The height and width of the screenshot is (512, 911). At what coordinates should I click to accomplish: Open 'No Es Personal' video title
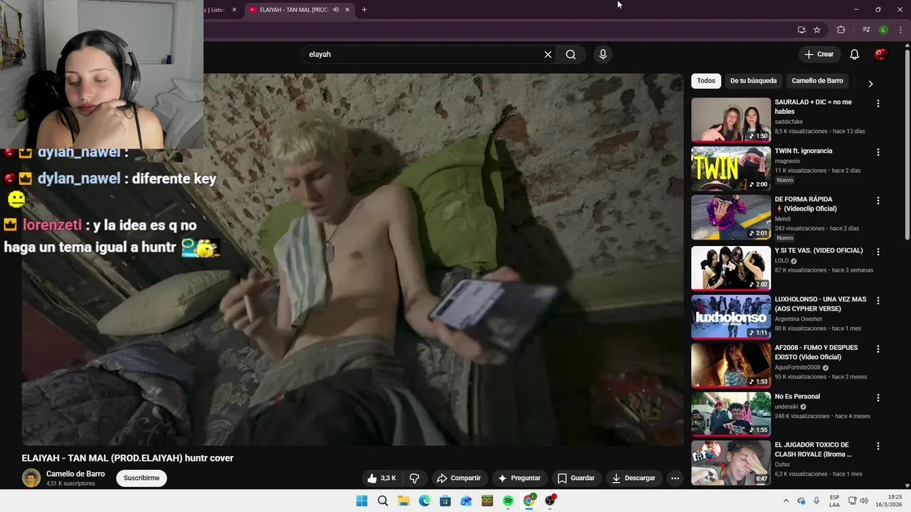pyautogui.click(x=797, y=396)
